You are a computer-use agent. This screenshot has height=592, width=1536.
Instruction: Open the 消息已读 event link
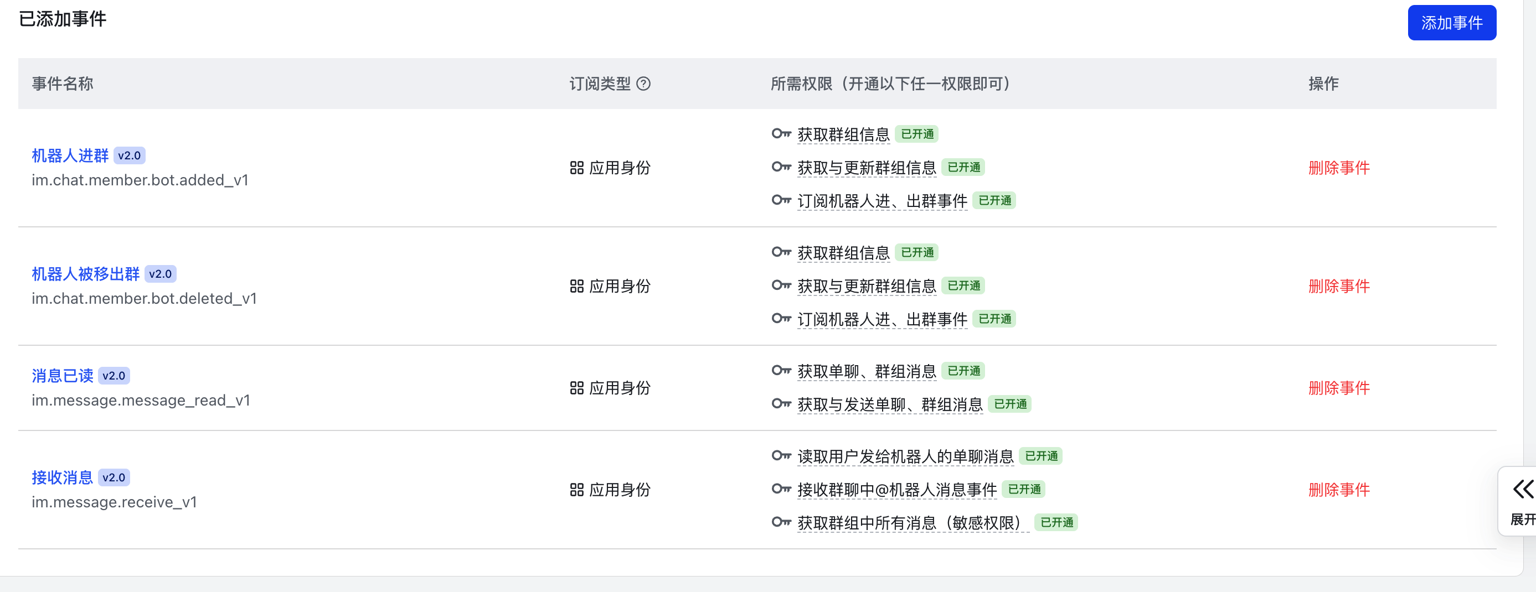(x=61, y=375)
